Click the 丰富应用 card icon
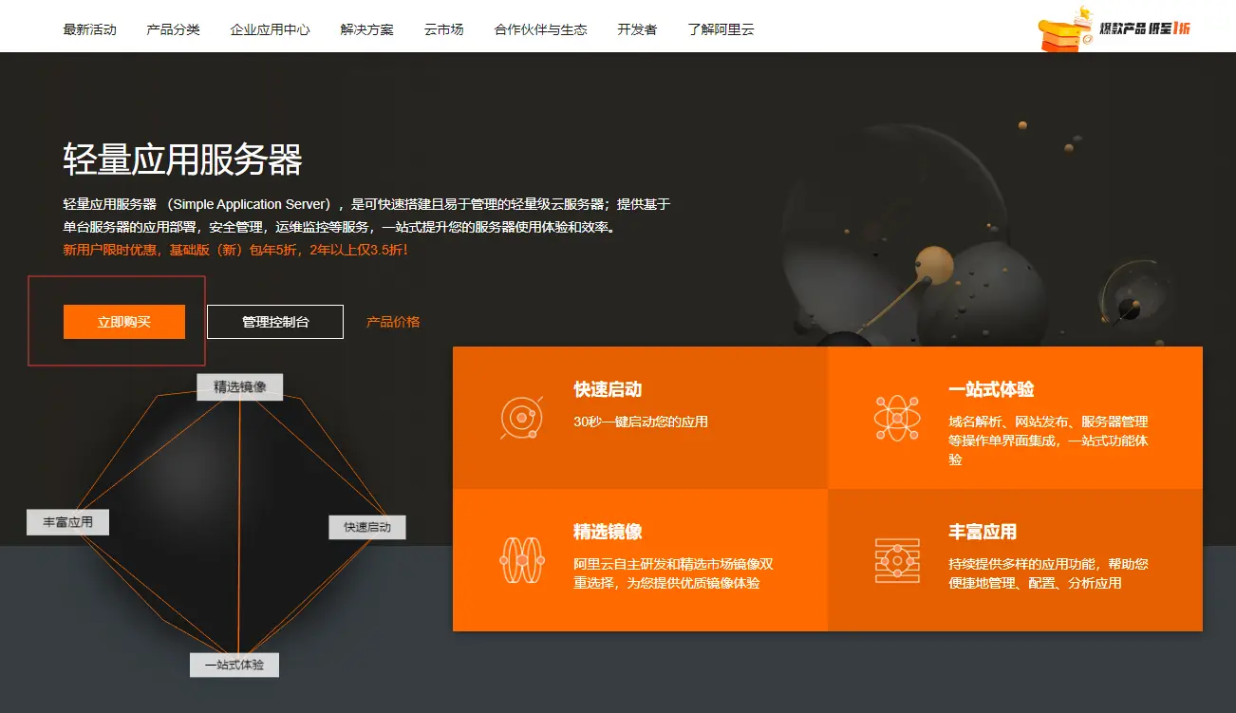 [x=896, y=560]
